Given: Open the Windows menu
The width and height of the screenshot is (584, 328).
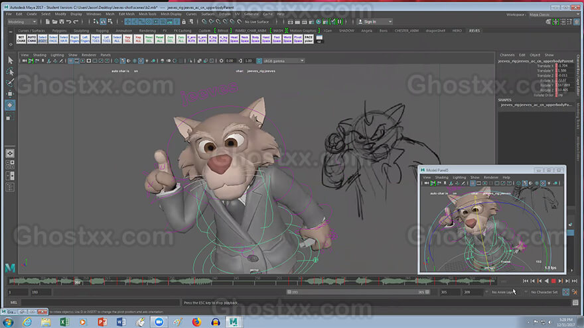Looking at the screenshot, I should click(94, 14).
